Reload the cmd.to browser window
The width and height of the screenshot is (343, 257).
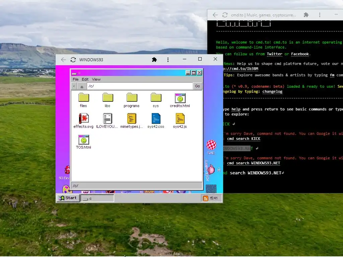[x=225, y=15]
